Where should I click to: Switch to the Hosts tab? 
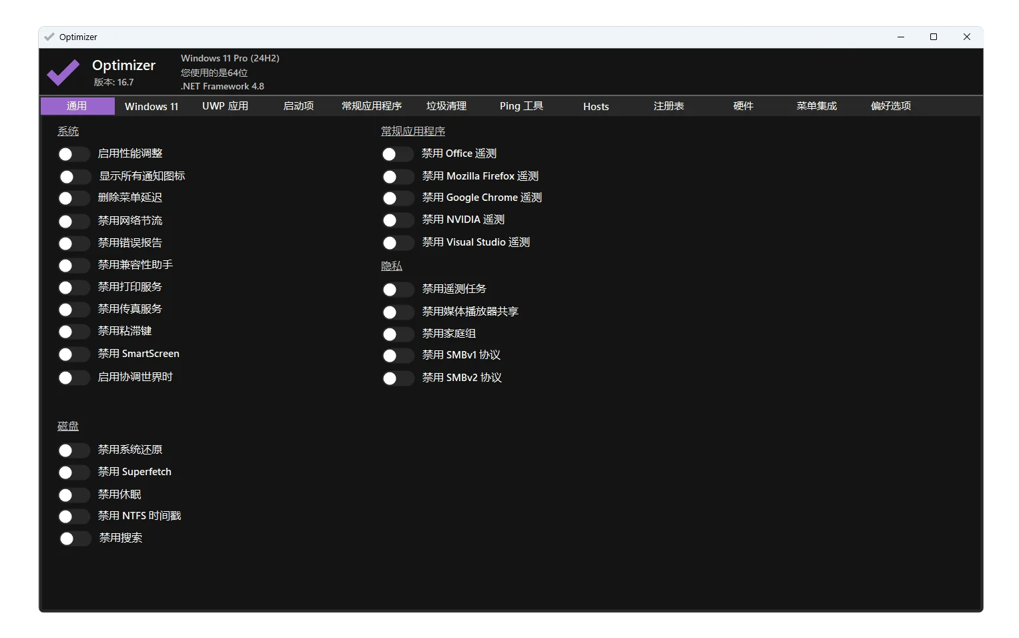(x=596, y=106)
